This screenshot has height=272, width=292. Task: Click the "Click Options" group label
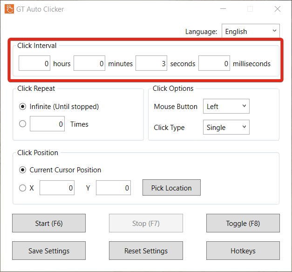[173, 88]
